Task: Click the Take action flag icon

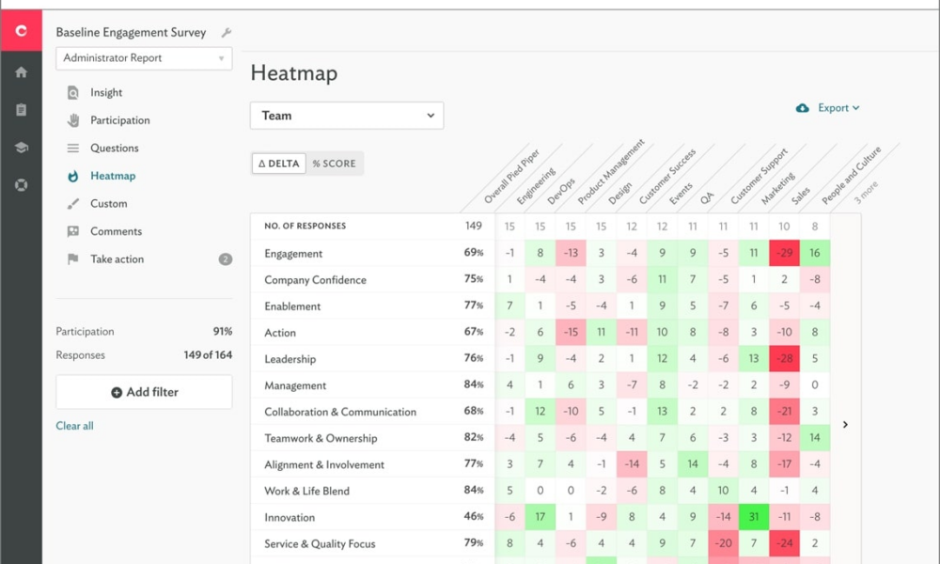Action: [x=73, y=258]
